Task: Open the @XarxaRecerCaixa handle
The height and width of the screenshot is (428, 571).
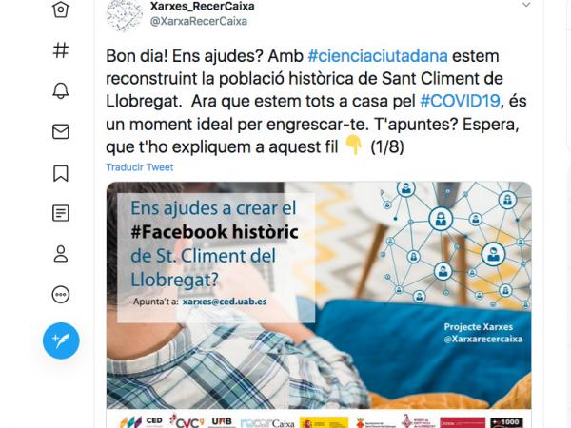Action: pyautogui.click(x=199, y=21)
